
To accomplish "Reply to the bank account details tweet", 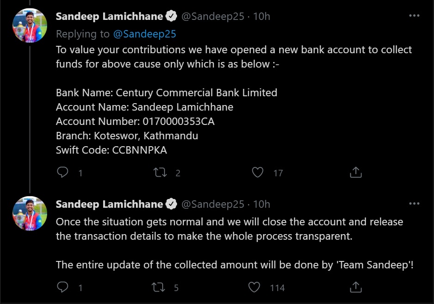I will pyautogui.click(x=62, y=173).
